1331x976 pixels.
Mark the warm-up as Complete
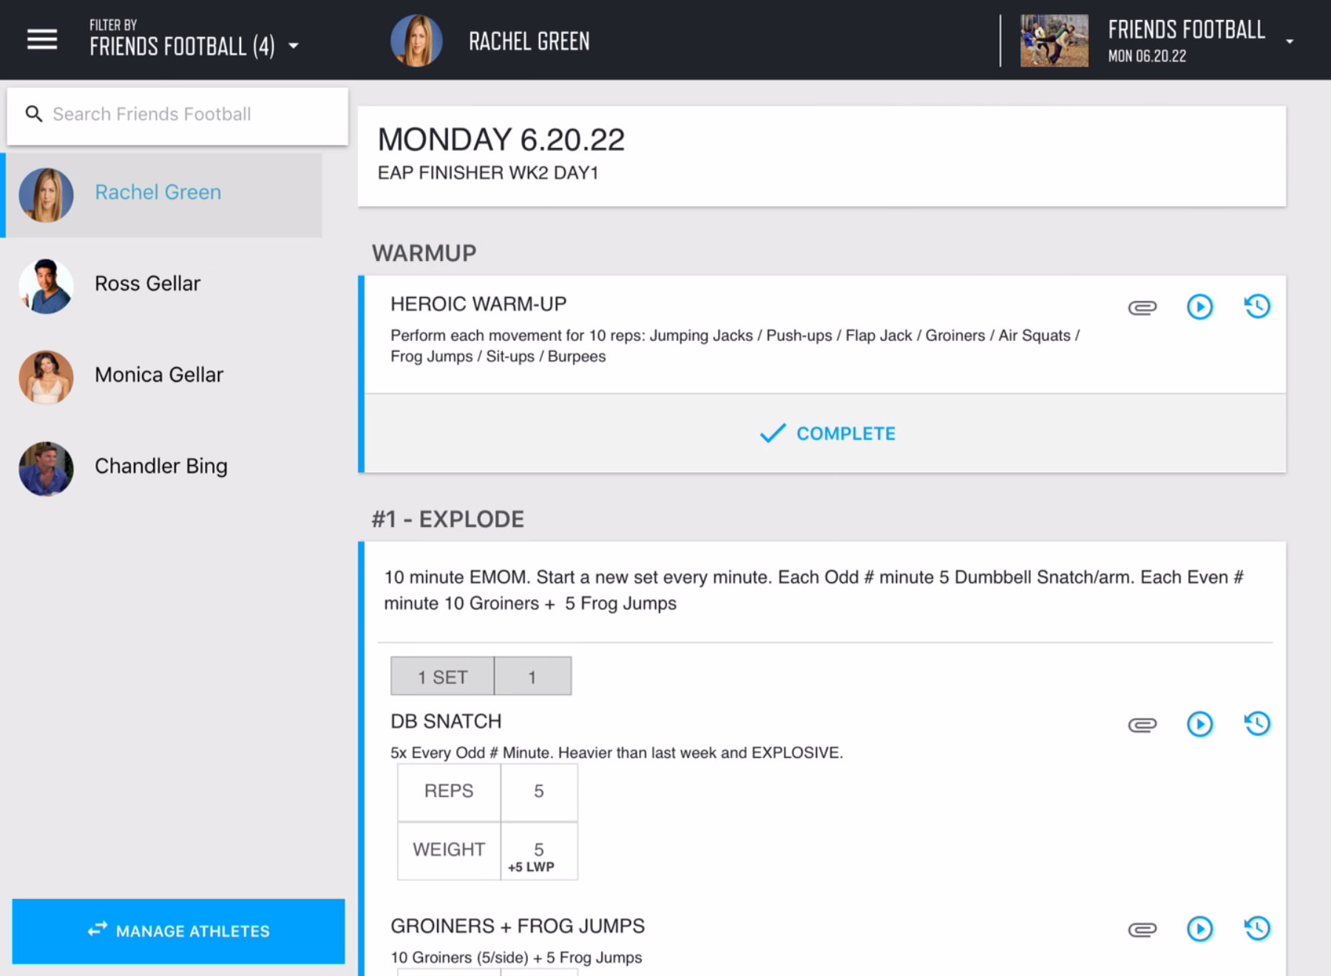pos(827,433)
